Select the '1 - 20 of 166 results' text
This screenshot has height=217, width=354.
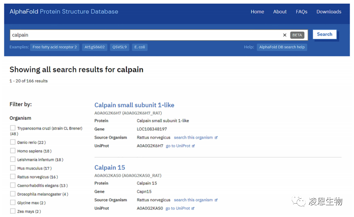tap(28, 81)
